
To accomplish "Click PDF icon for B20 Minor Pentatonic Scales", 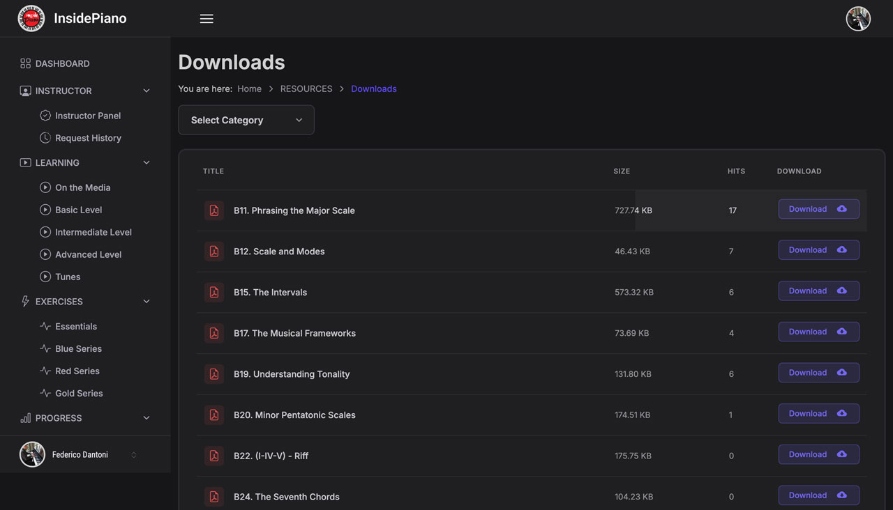I will point(214,415).
